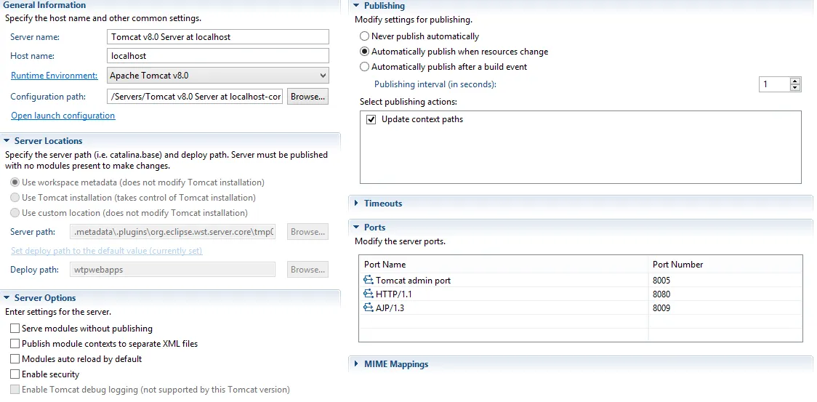The height and width of the screenshot is (402, 817).
Task: Click Browse next to Server path
Action: (308, 231)
